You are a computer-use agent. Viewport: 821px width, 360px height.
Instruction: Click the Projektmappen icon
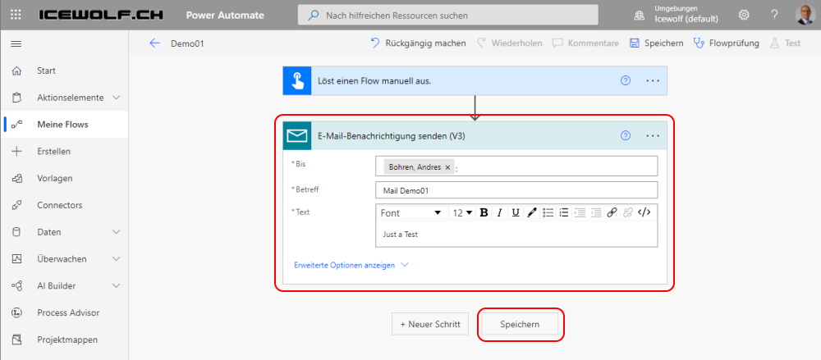coord(16,339)
